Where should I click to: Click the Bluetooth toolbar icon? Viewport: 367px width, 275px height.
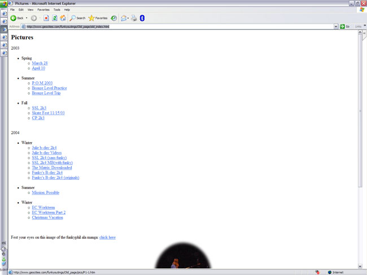pyautogui.click(x=142, y=18)
